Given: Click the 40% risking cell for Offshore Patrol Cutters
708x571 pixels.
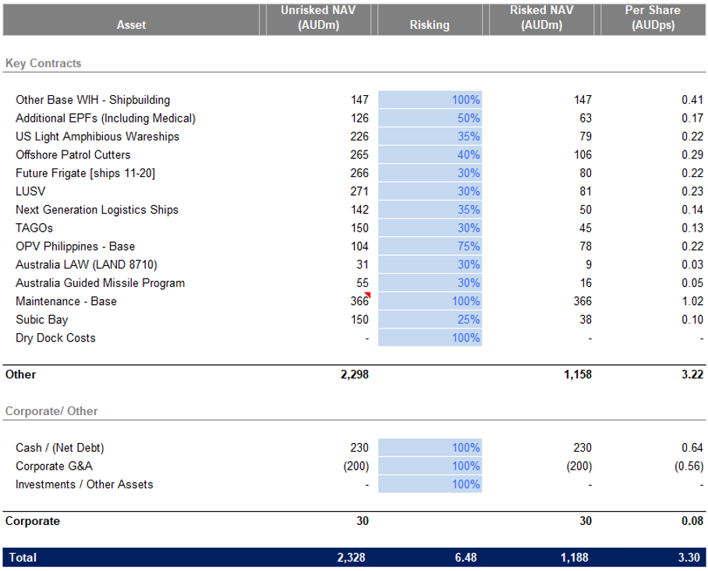Looking at the screenshot, I should (430, 155).
